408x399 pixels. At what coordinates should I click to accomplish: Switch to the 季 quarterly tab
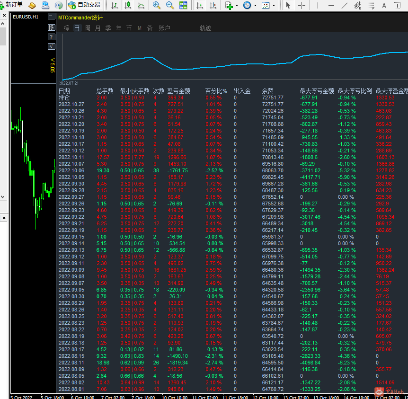pos(108,28)
